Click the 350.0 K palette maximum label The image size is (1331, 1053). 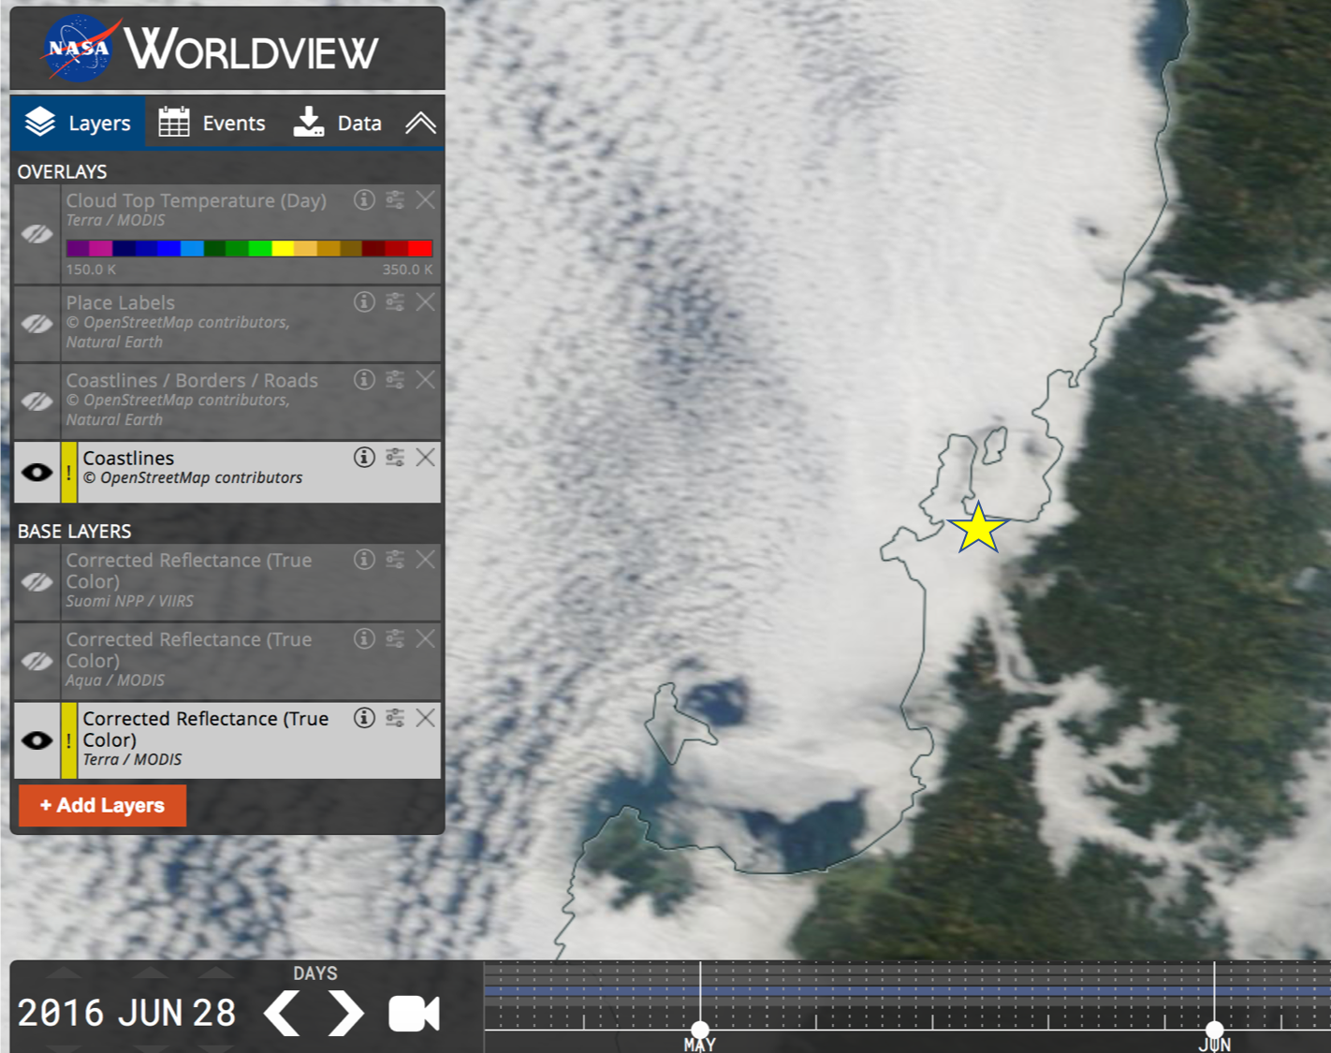(407, 270)
